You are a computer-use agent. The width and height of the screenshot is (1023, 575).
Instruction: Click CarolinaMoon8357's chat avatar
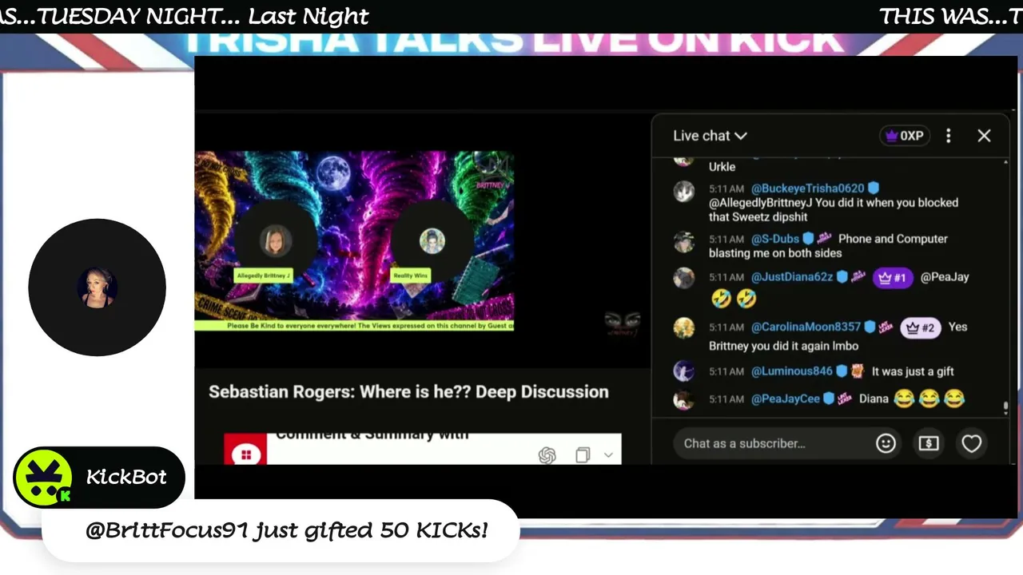[683, 327]
